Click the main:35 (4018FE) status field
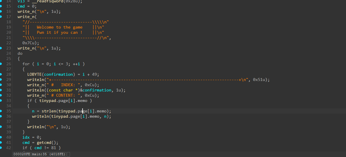The height and width of the screenshot is (157, 346). [x=49, y=154]
